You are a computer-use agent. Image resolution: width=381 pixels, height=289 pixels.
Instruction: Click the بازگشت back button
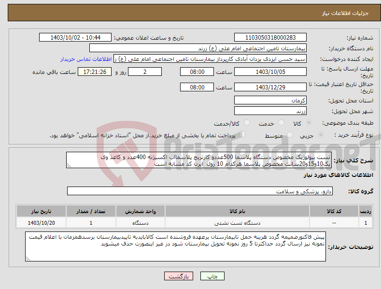point(179,276)
